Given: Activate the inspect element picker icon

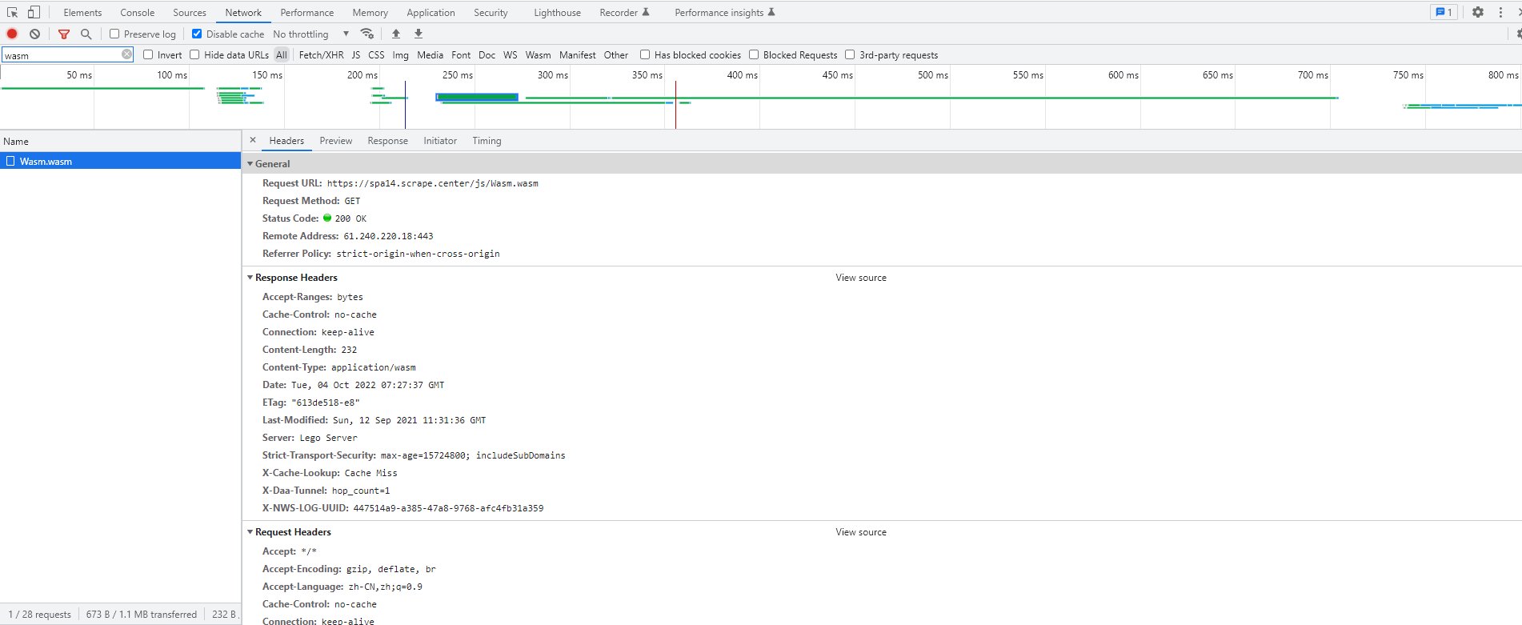Looking at the screenshot, I should click(12, 12).
